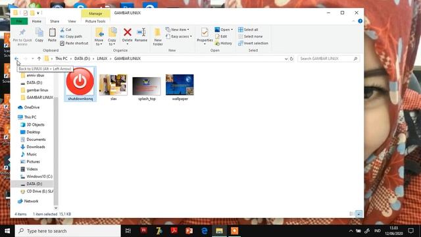Switch to details view icon in status bar
The width and height of the screenshot is (421, 237).
352,214
